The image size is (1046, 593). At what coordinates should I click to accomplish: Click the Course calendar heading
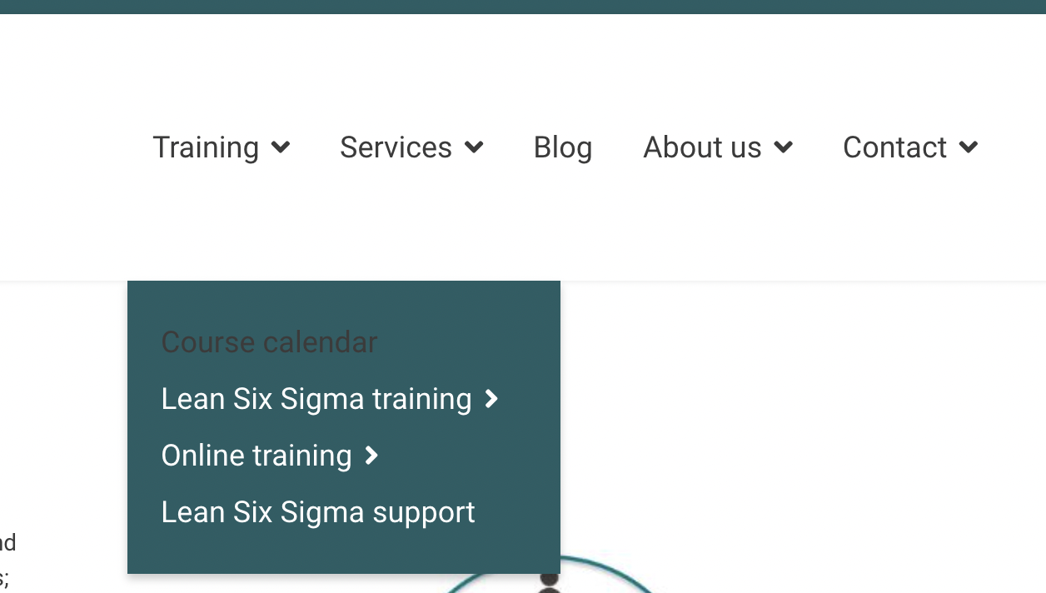[x=269, y=342]
